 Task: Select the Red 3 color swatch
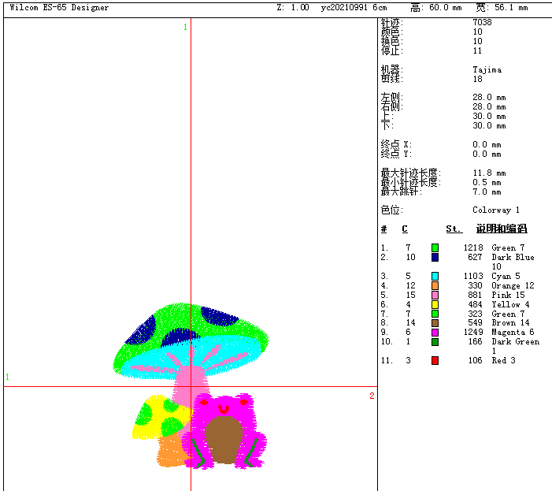435,360
